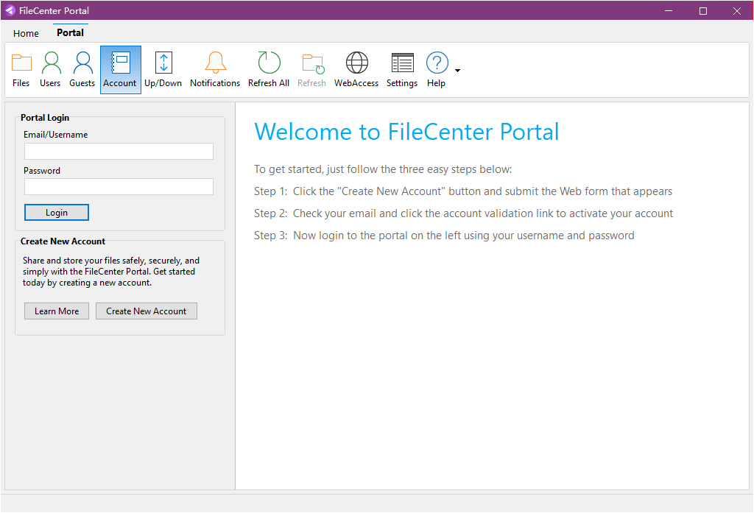Click the "Step 1:" instruction line
This screenshot has height=513, width=754.
pos(463,191)
